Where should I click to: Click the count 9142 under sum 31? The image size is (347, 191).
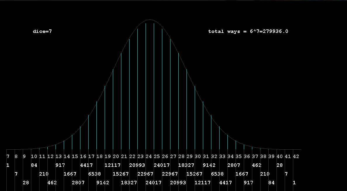pyautogui.click(x=209, y=165)
